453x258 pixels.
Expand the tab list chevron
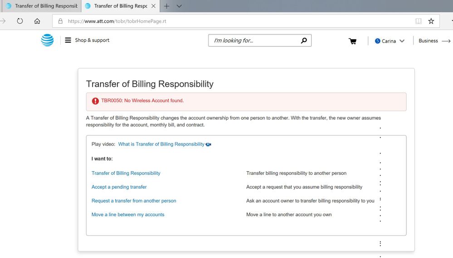tap(179, 6)
